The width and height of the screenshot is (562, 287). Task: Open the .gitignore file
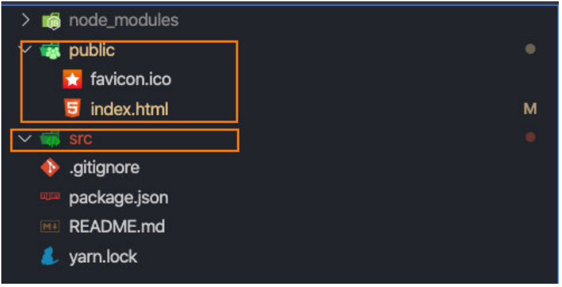[104, 168]
